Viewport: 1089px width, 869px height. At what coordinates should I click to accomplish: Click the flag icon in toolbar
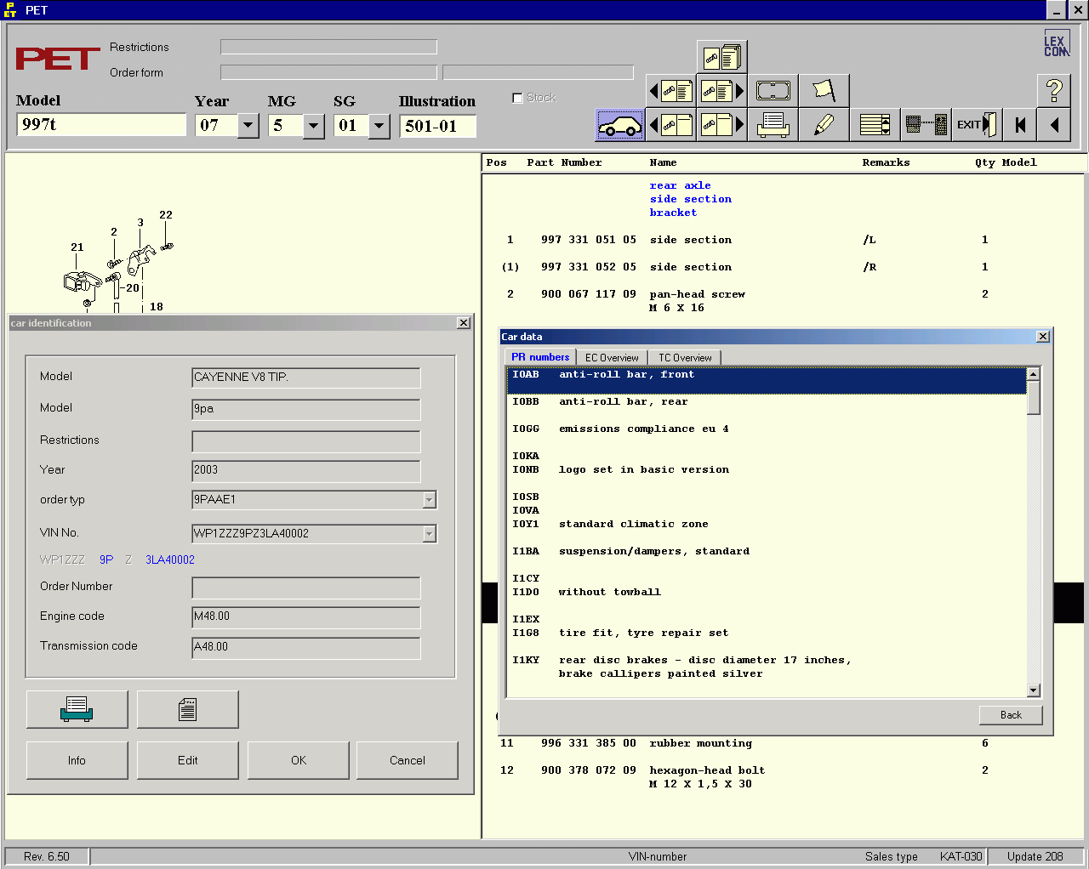(824, 91)
